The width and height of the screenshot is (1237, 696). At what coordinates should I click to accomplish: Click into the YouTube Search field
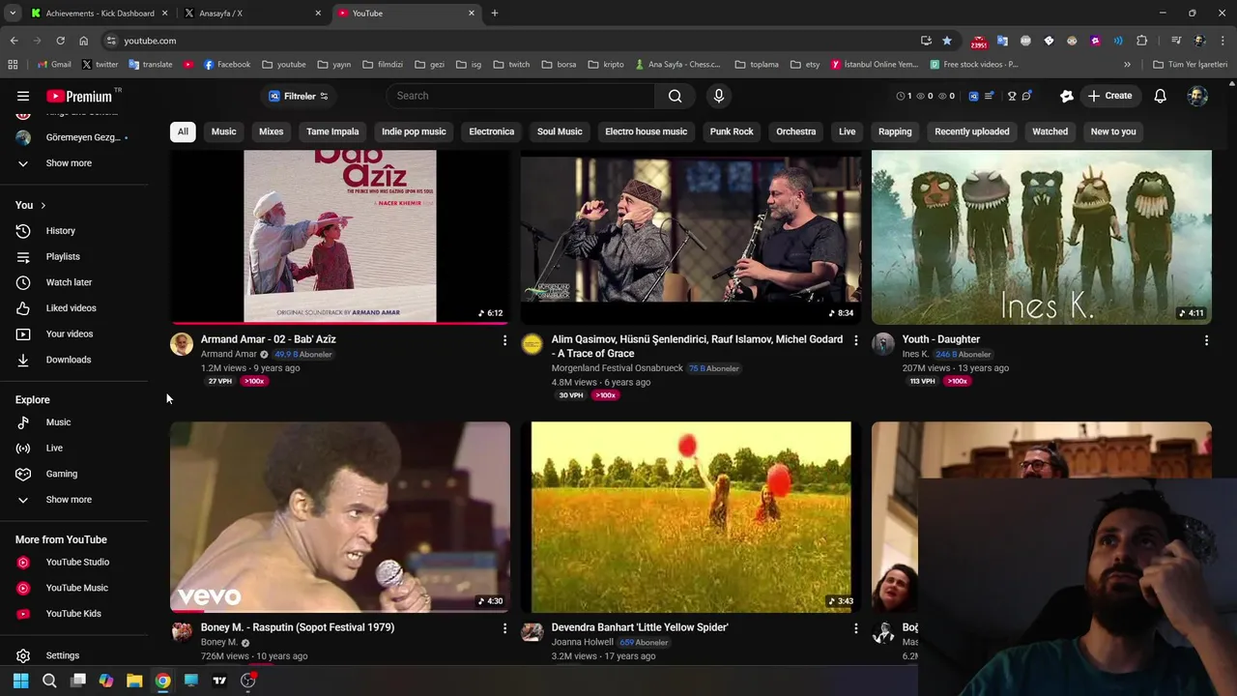pyautogui.click(x=522, y=96)
